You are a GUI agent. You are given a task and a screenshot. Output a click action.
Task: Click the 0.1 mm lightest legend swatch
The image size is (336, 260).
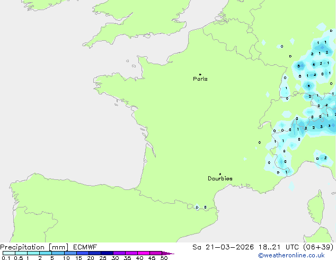pos(8,253)
